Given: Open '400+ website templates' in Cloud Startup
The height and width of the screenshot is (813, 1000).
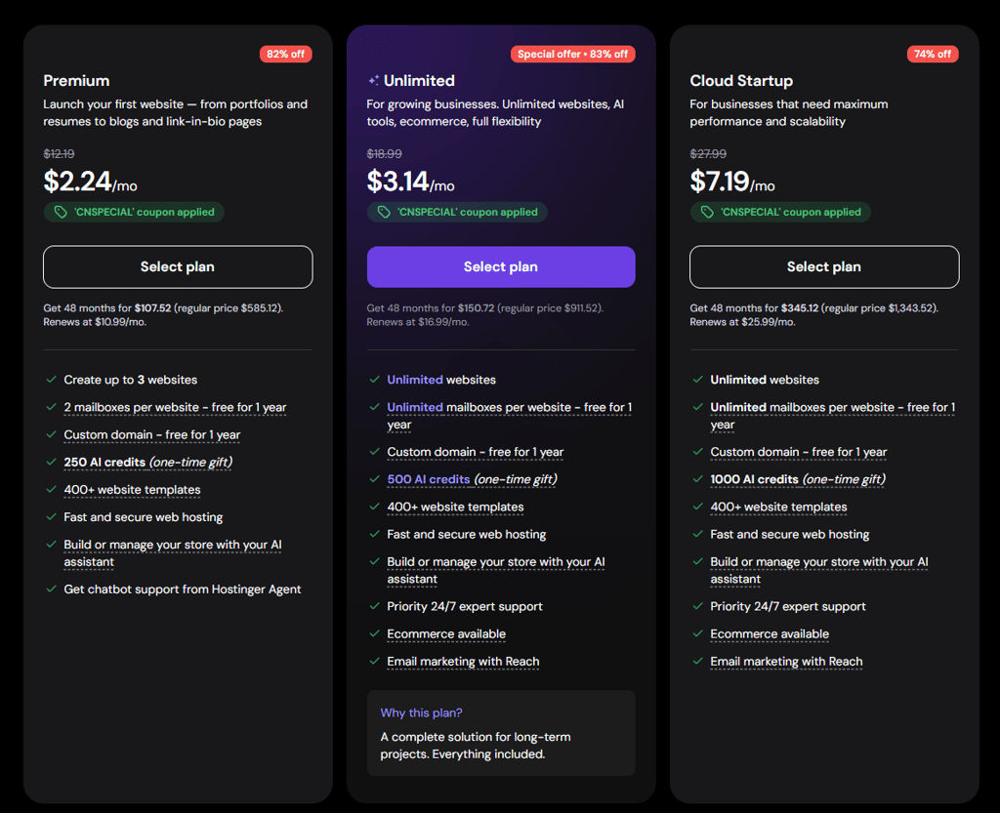Looking at the screenshot, I should (x=778, y=507).
